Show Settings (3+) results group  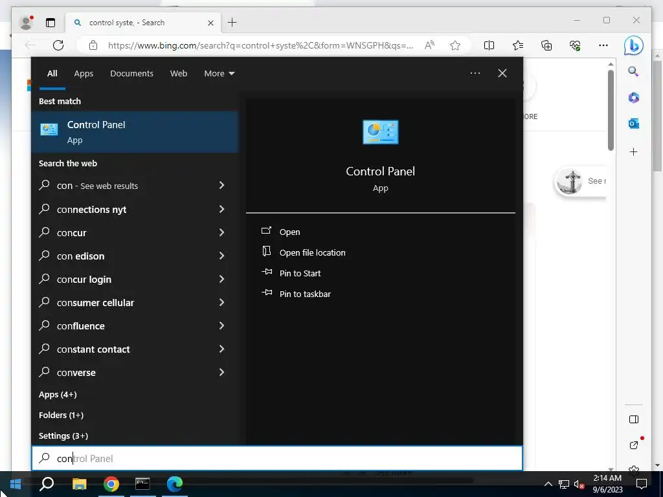pyautogui.click(x=63, y=436)
